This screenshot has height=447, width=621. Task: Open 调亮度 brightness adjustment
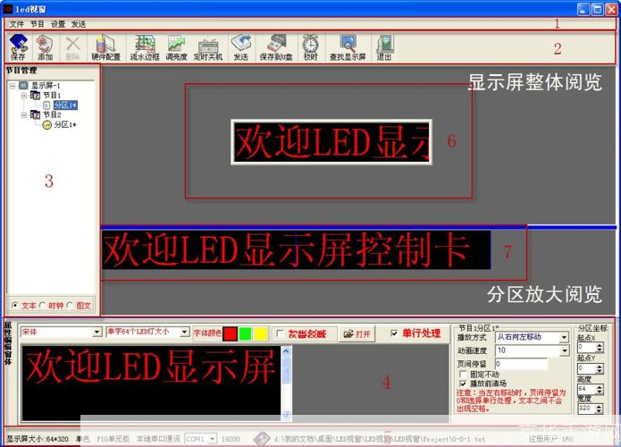[176, 47]
